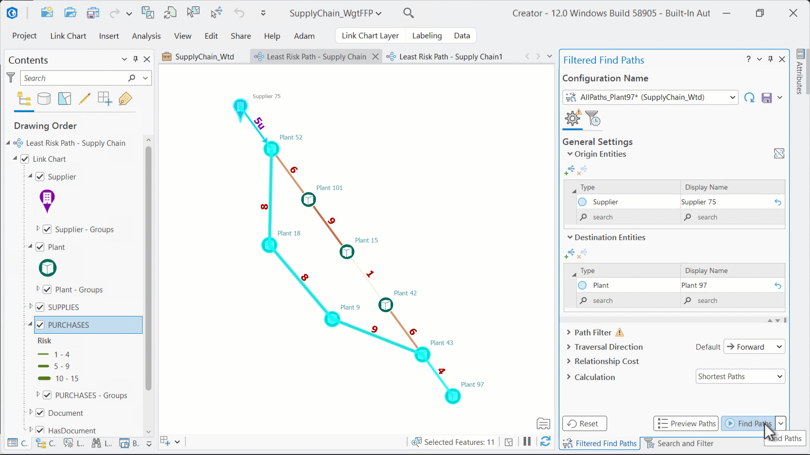Screen dimensions: 810x455
Task: Add origin entities from selection with plus icon
Action: [x=570, y=170]
